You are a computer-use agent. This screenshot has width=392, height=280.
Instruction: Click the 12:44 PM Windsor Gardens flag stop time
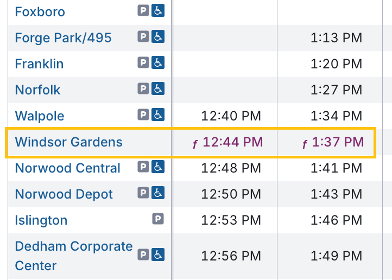[x=232, y=142]
